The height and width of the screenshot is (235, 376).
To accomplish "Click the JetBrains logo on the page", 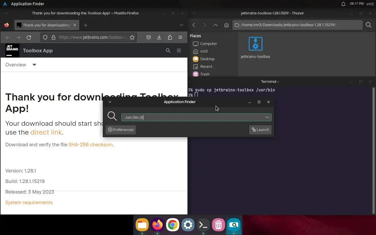I will (12, 50).
